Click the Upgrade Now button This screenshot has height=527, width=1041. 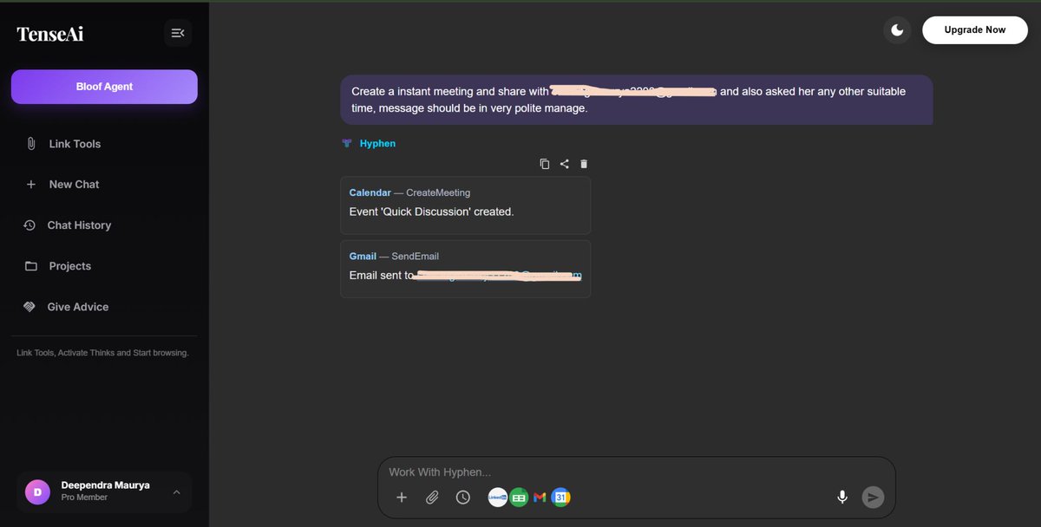[x=974, y=29]
